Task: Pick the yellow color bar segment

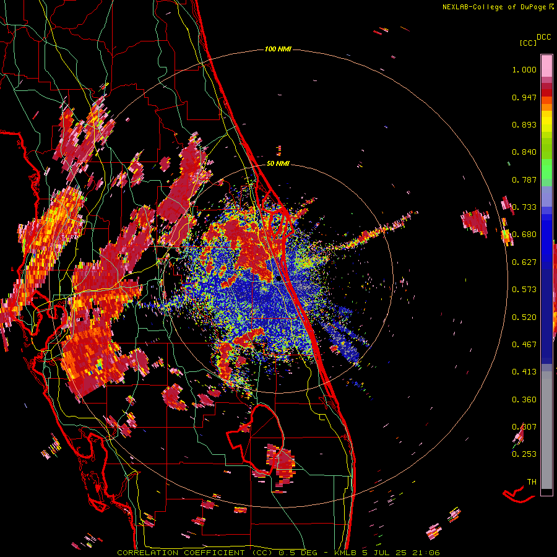Action: tap(546, 122)
